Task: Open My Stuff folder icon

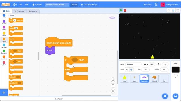Action: coord(156,5)
